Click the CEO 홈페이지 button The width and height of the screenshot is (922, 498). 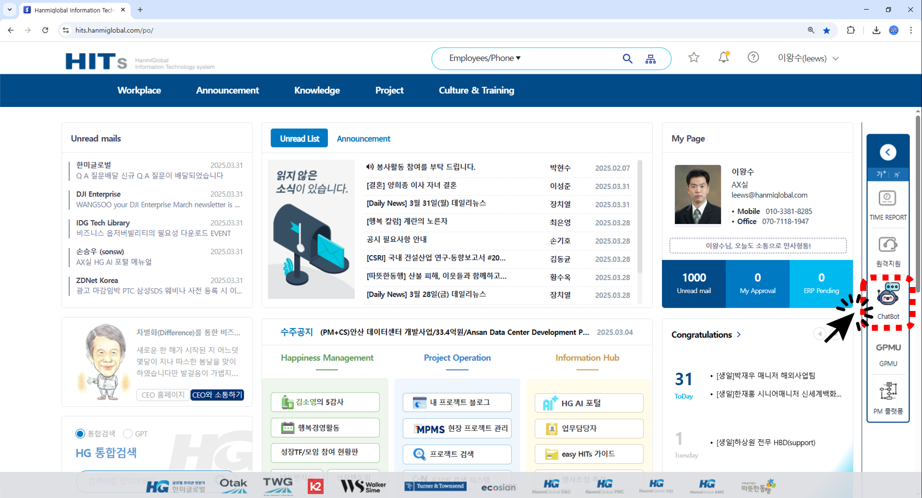(x=163, y=395)
